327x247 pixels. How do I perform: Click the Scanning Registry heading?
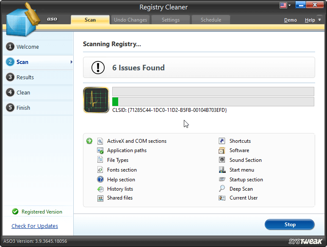[112, 44]
